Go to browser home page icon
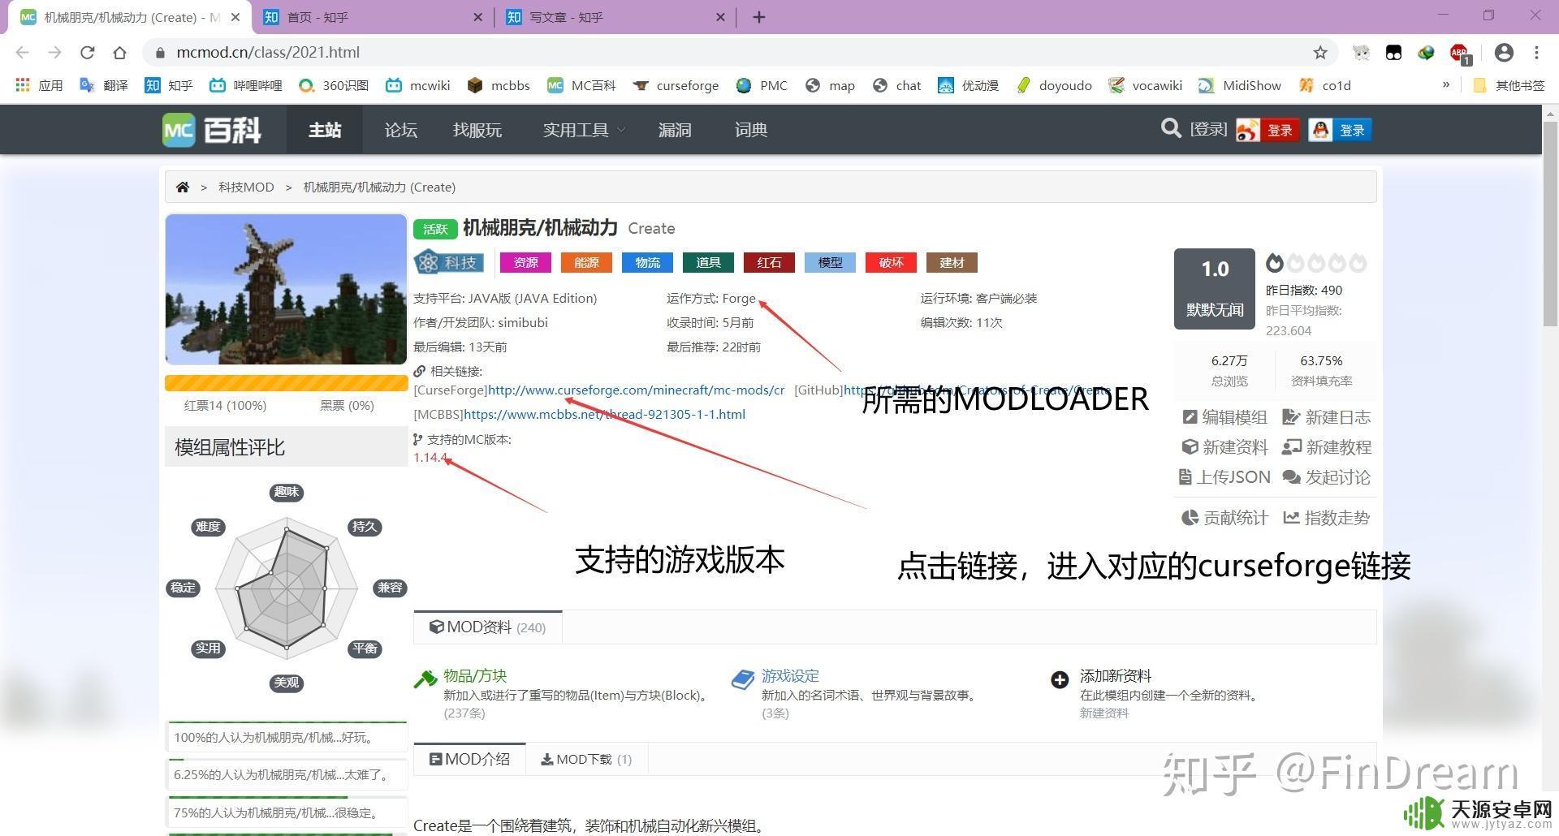 tap(119, 52)
